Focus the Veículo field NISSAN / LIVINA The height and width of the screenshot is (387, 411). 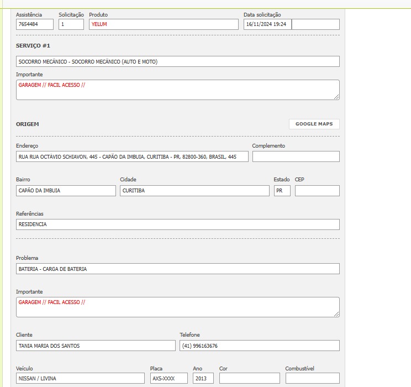tap(80, 378)
